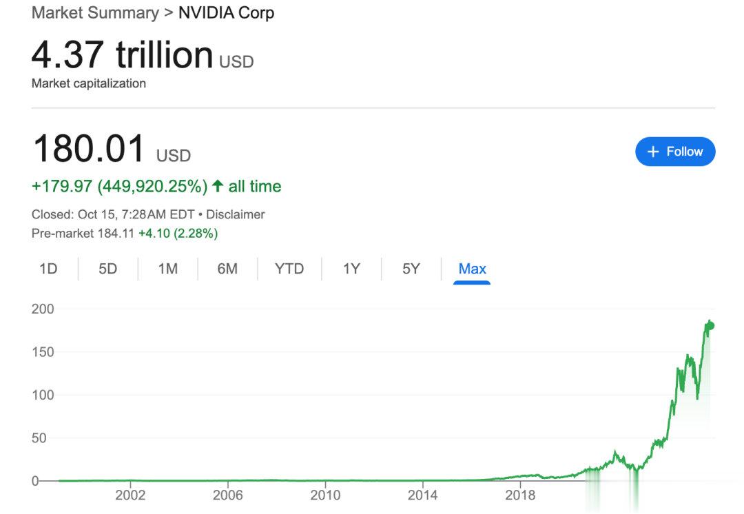Select the 5D time range tab

(108, 269)
